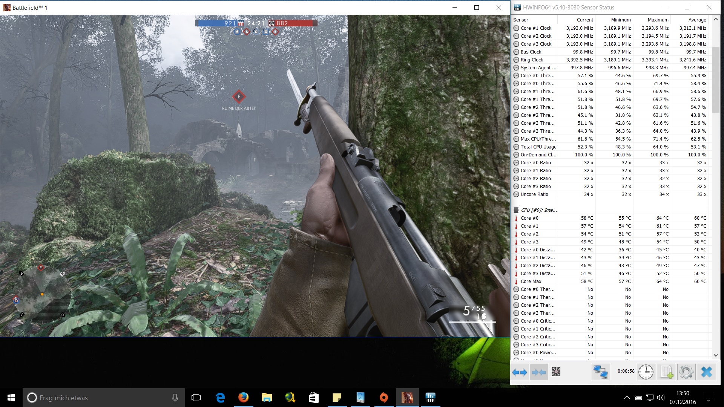
Task: Switch to Battlefield 1 taskbar button
Action: click(407, 398)
